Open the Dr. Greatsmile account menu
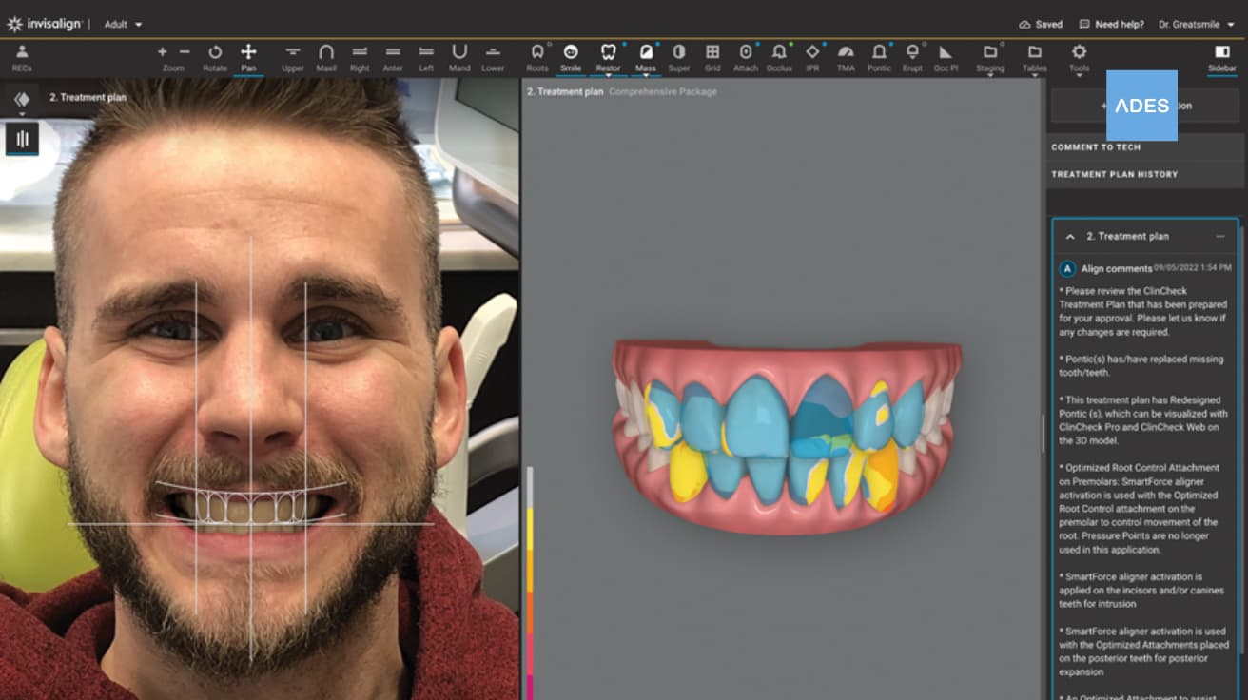Screen dimensions: 1248x700 tap(1197, 24)
